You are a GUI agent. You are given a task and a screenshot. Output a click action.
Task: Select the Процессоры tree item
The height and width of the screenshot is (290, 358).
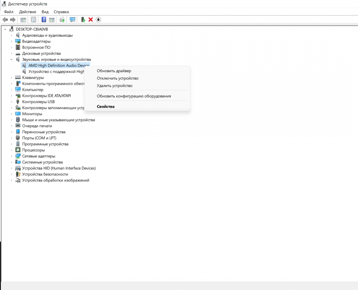34,150
